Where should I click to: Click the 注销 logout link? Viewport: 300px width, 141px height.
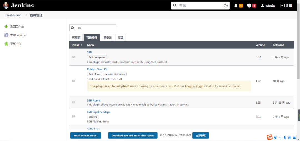[x=289, y=6]
